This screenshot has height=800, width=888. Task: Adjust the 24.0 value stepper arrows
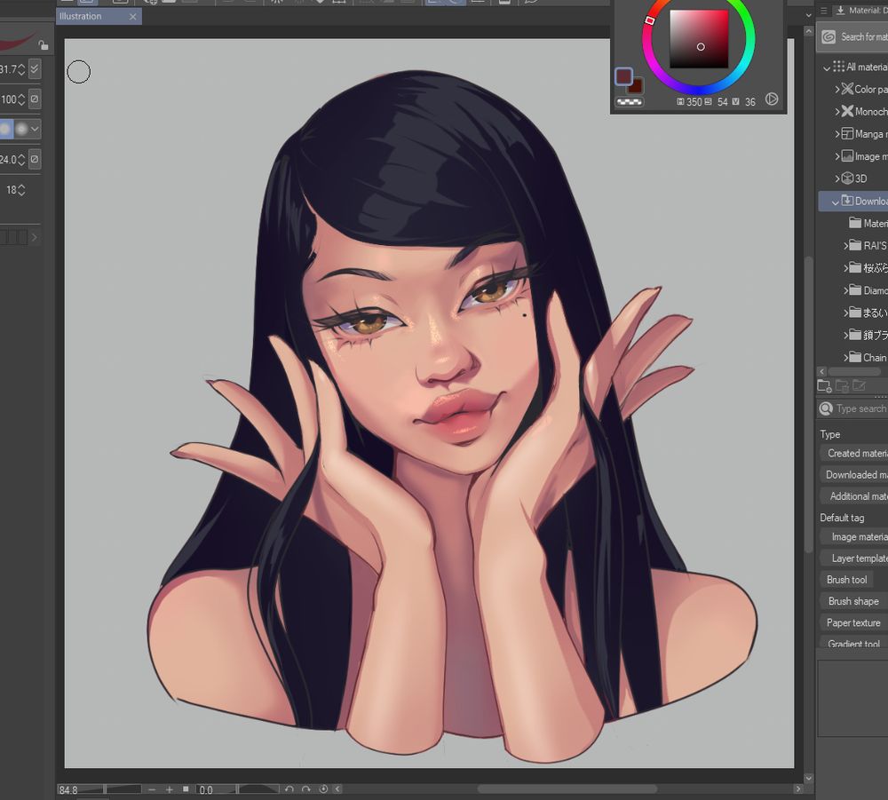21,159
